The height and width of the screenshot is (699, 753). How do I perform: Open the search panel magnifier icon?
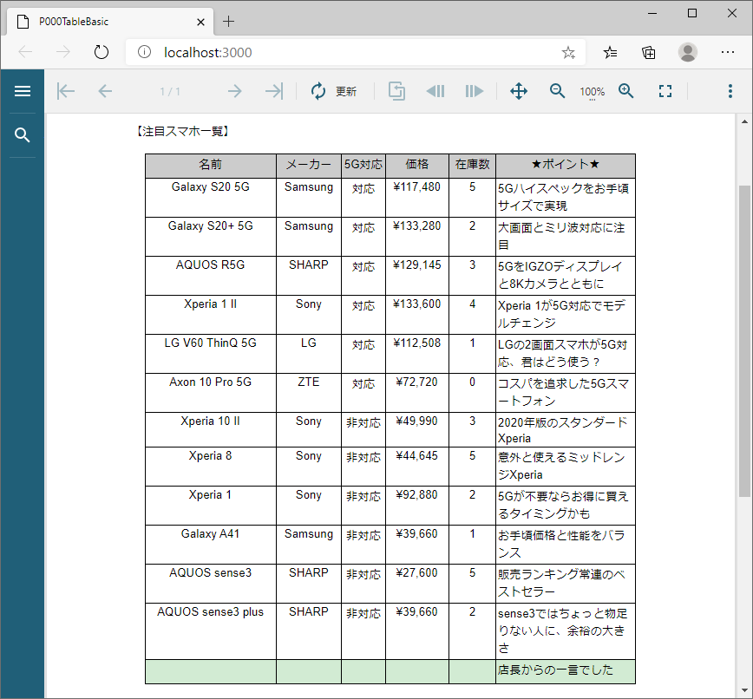point(22,135)
